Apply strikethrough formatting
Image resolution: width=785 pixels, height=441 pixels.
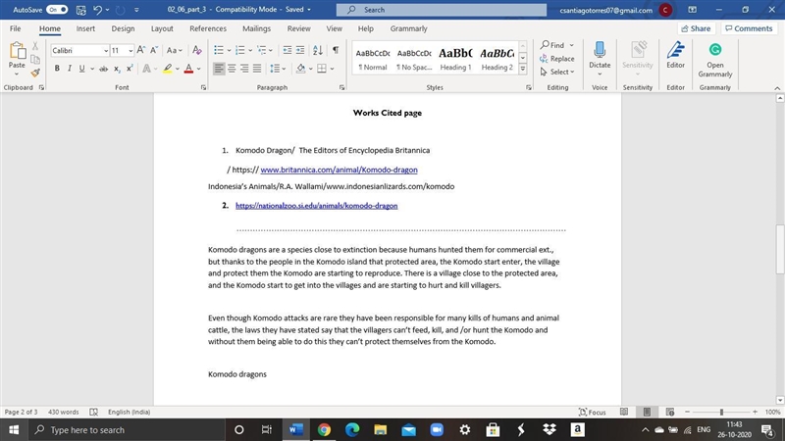tap(103, 69)
